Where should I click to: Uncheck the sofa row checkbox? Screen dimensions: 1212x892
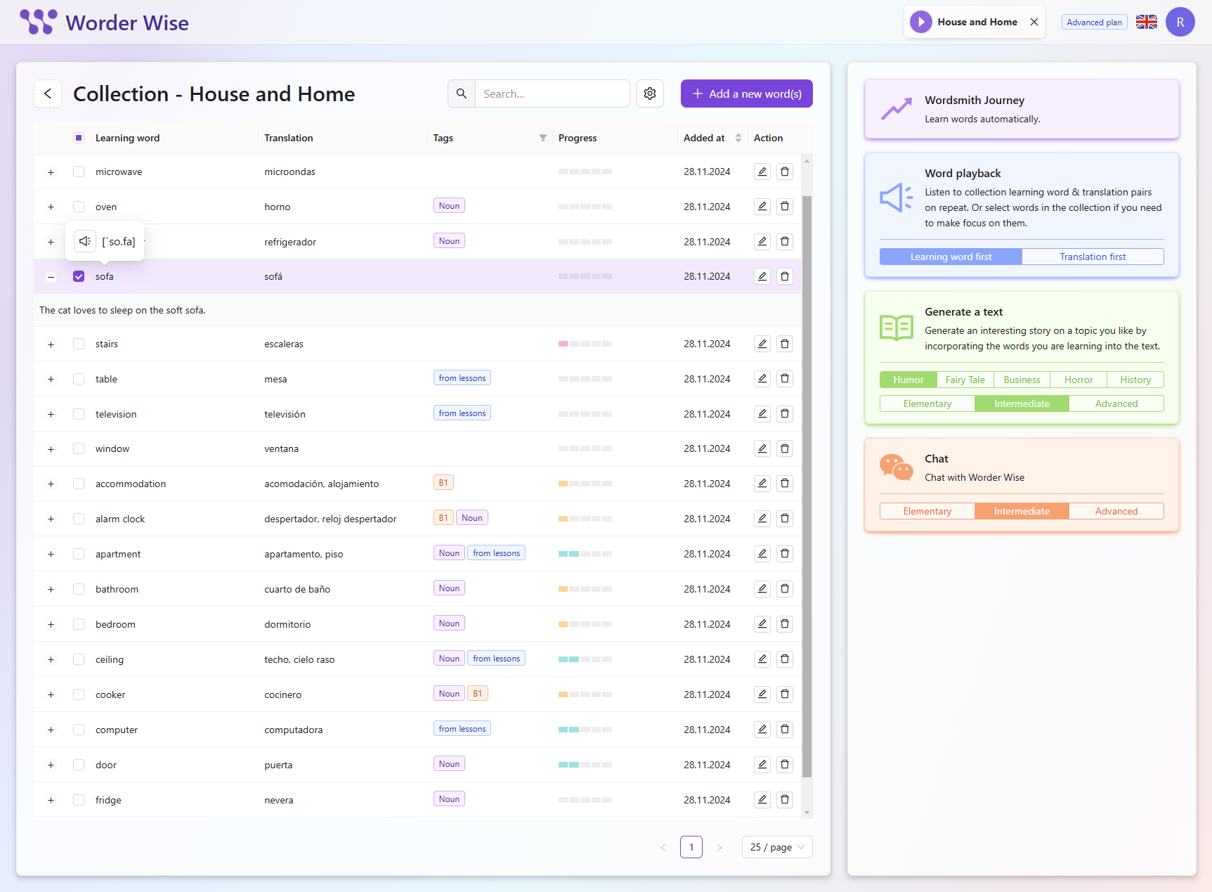click(x=79, y=276)
